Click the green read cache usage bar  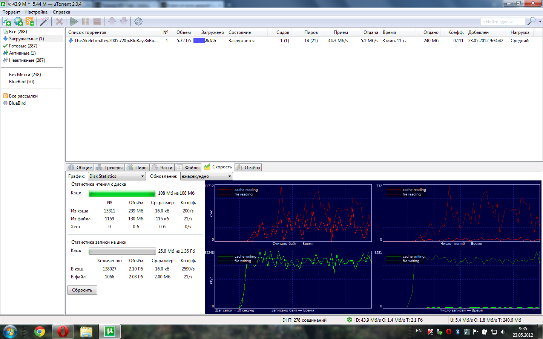click(122, 193)
